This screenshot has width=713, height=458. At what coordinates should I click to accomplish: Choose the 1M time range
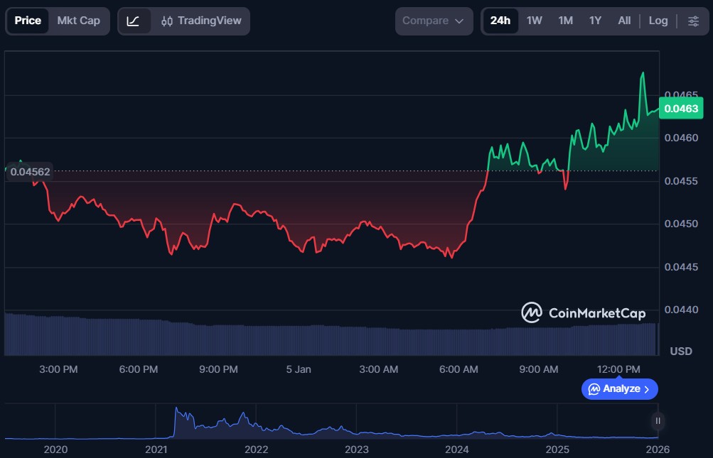tap(565, 21)
